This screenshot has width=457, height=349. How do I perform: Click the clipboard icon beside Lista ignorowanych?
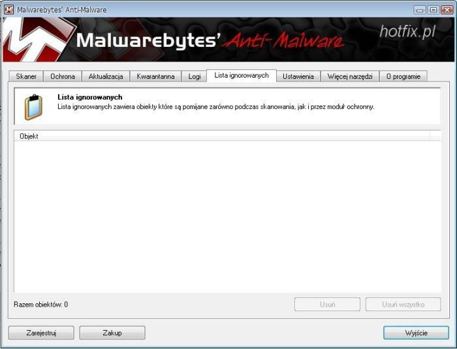(33, 108)
